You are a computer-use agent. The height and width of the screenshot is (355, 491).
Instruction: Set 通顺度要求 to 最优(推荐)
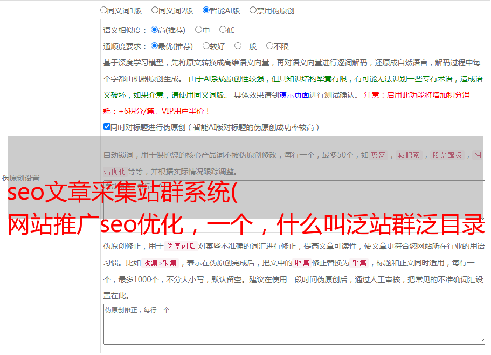click(154, 46)
